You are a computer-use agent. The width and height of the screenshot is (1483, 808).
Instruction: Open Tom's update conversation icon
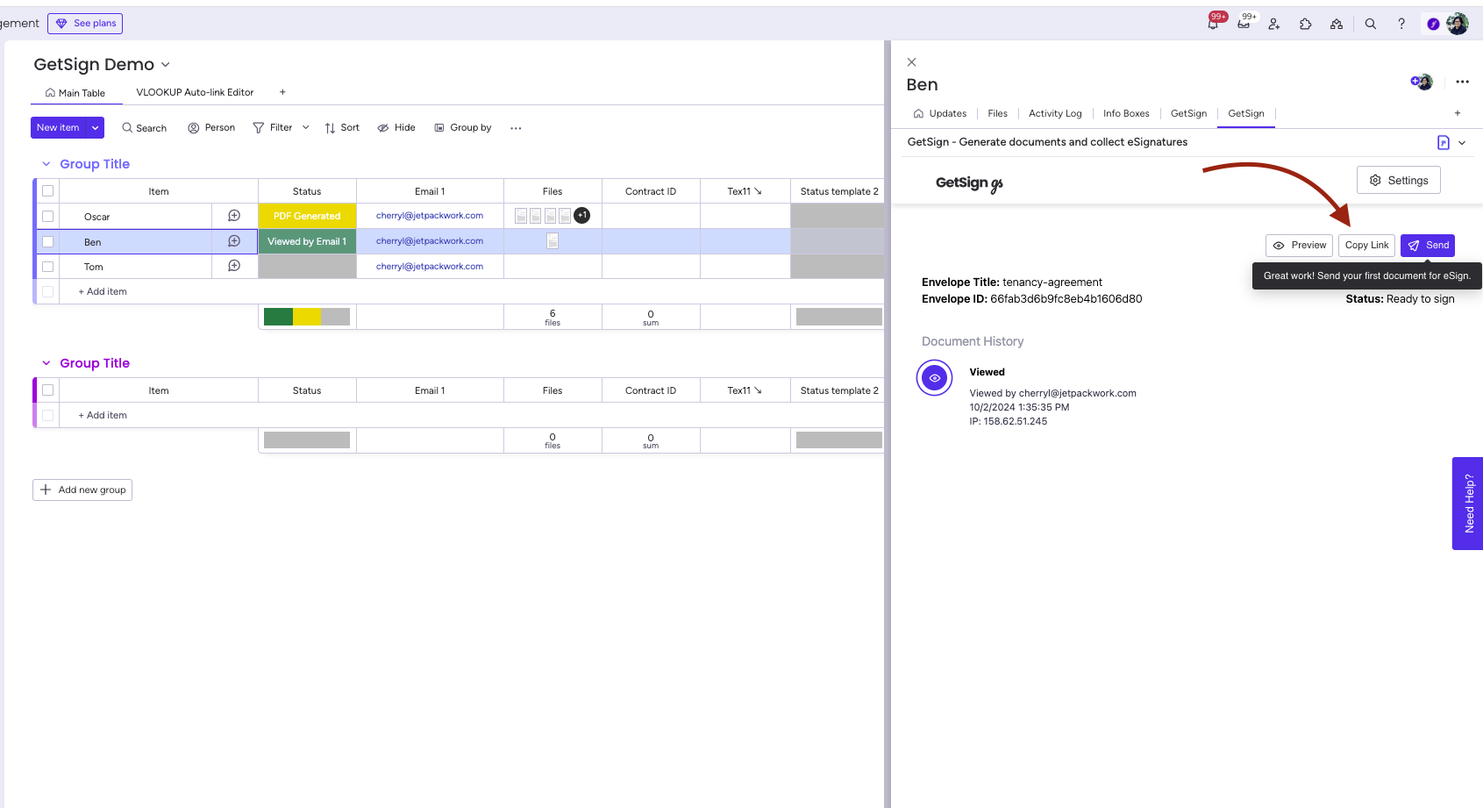234,266
